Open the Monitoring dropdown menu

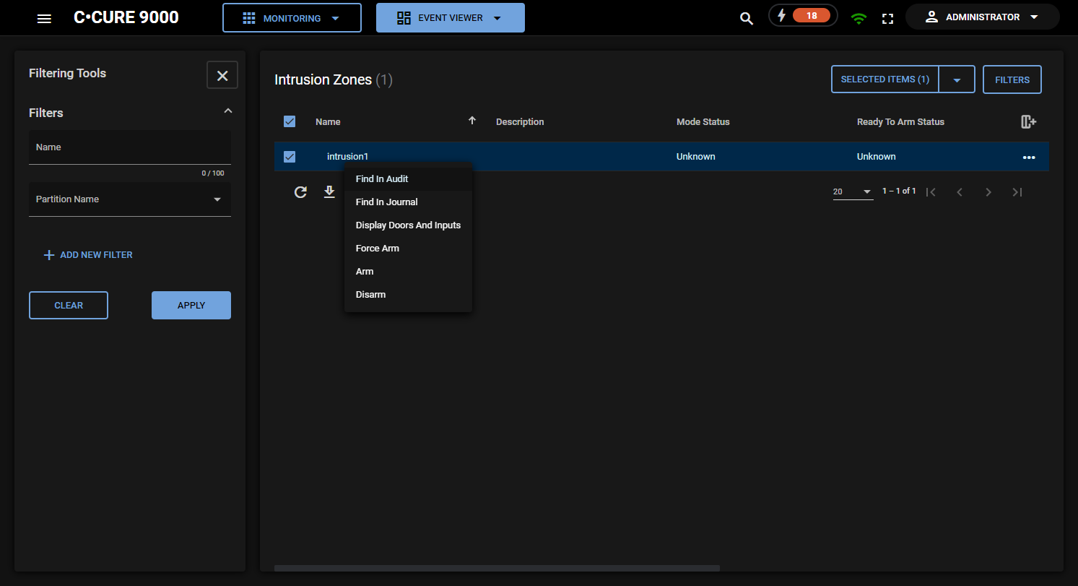(292, 18)
